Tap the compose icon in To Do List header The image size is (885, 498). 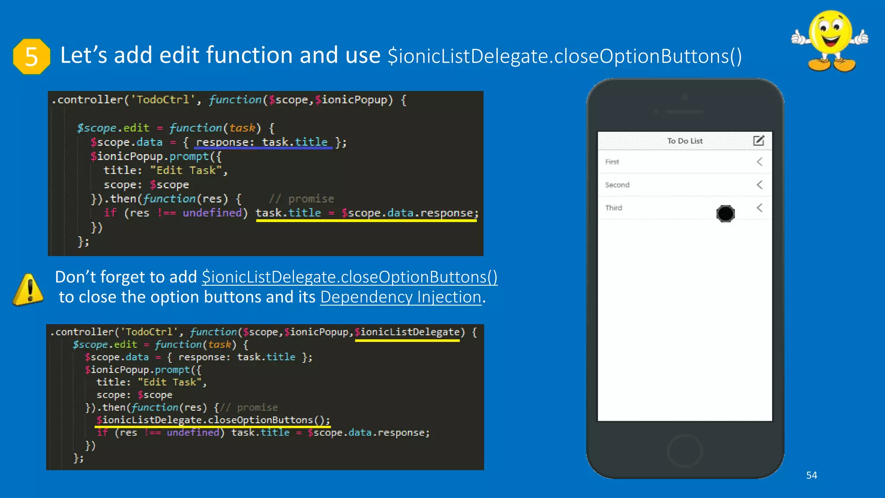[759, 140]
